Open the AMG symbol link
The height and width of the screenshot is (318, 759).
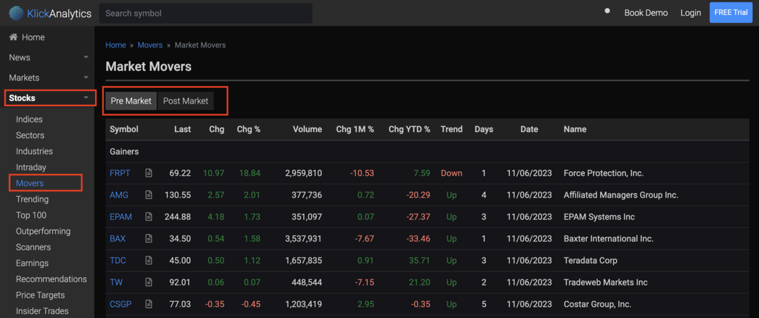[119, 196]
